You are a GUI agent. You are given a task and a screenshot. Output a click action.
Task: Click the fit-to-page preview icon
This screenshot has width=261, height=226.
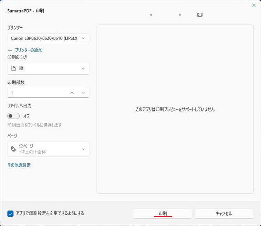pos(200,15)
